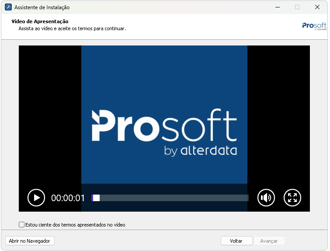Go back with the Voltar button
The width and height of the screenshot is (330, 251).
(x=236, y=241)
